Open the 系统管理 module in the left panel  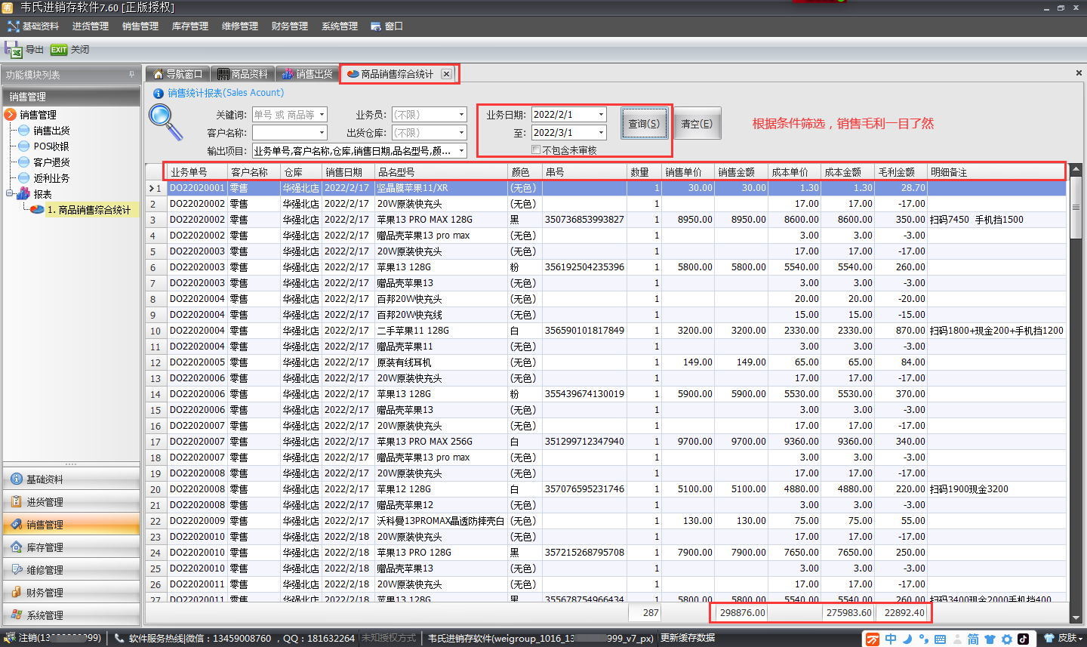72,615
